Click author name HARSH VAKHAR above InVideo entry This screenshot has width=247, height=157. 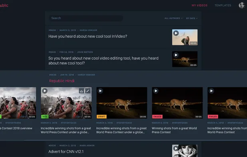point(88,30)
